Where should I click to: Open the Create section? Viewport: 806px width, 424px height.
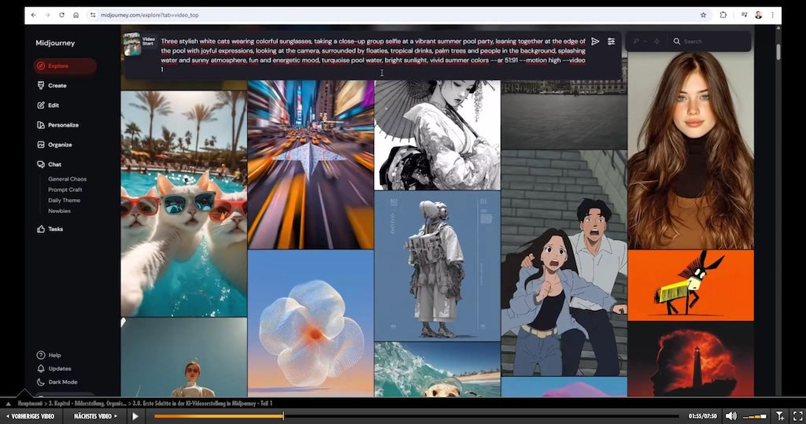pyautogui.click(x=57, y=86)
